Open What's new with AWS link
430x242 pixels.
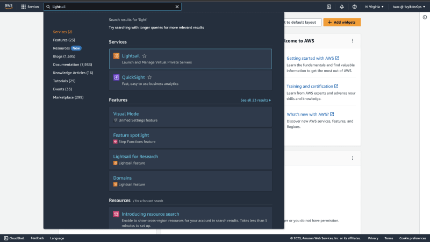310,114
